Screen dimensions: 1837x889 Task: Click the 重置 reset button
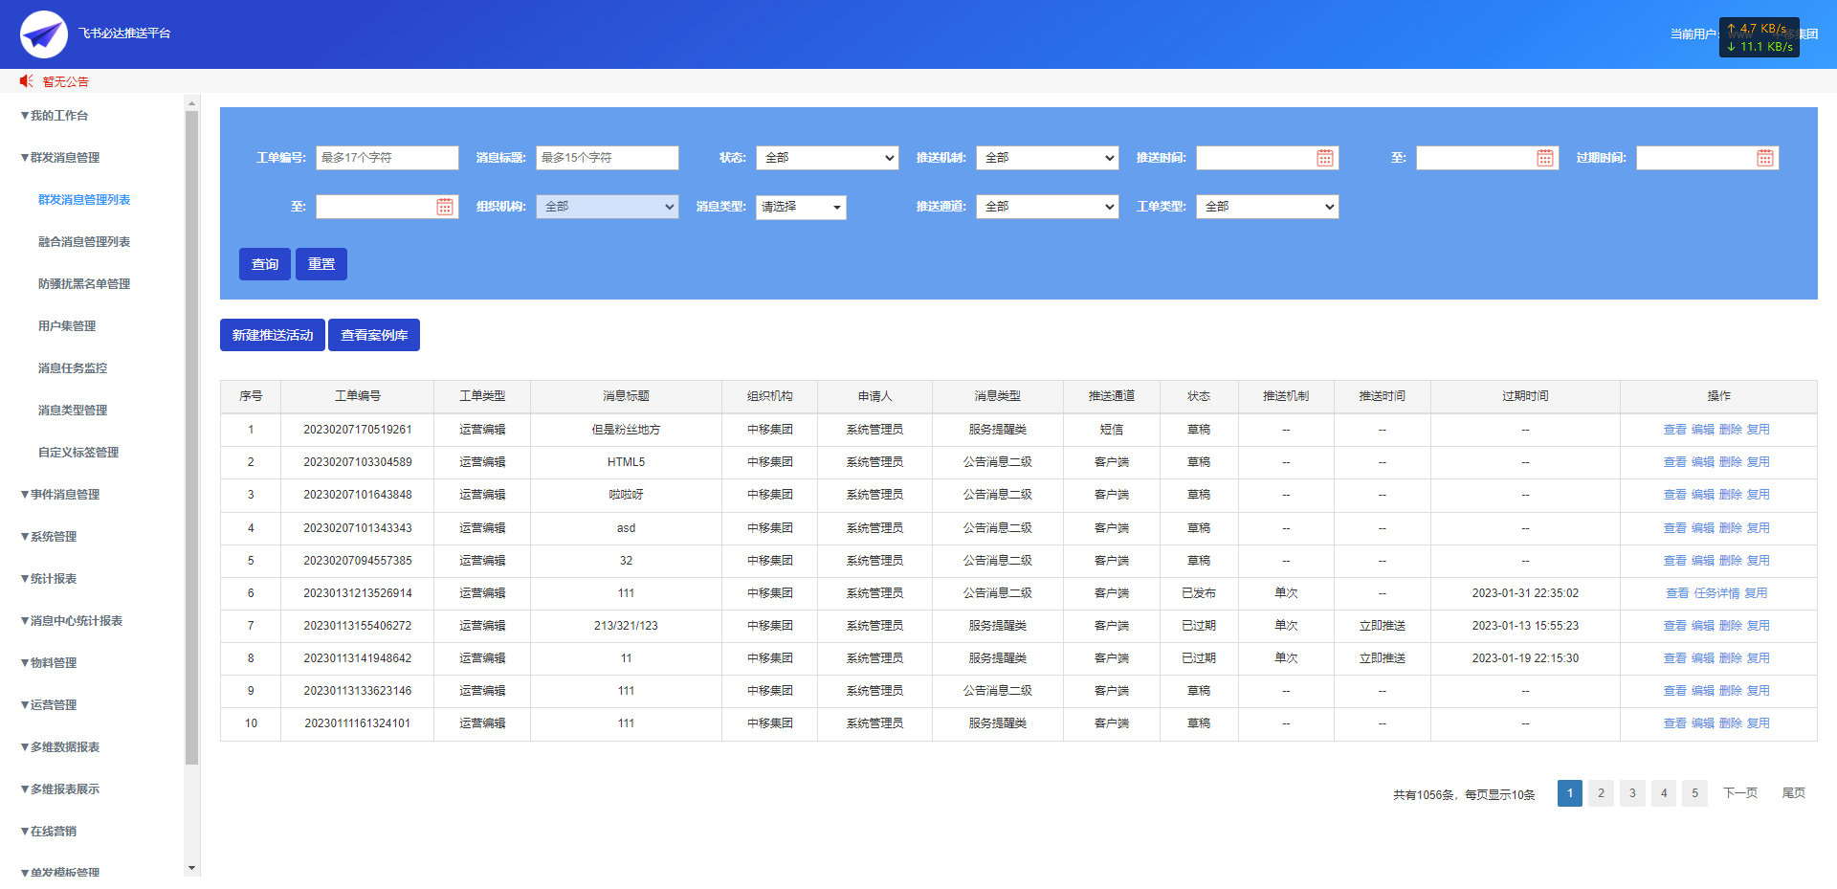pyautogui.click(x=321, y=264)
